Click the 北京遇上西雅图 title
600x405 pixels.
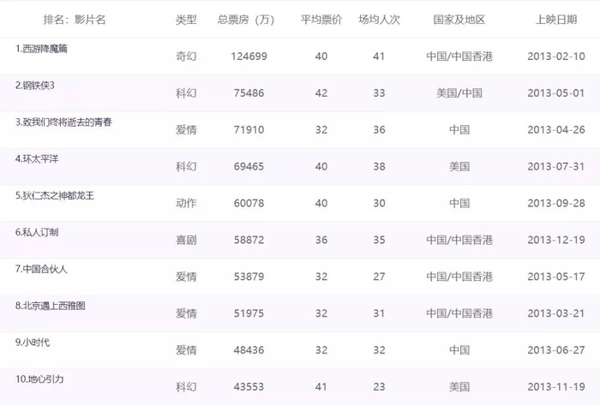[x=51, y=306]
